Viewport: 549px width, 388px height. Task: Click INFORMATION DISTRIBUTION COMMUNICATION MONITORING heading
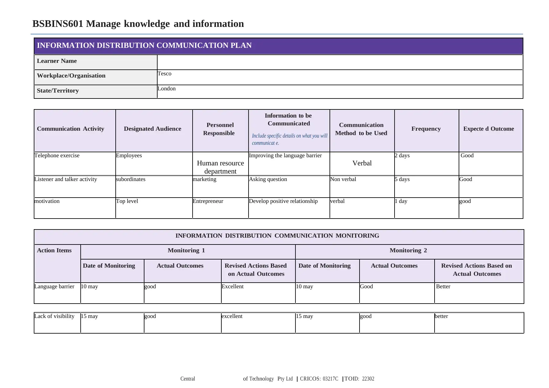(277, 236)
